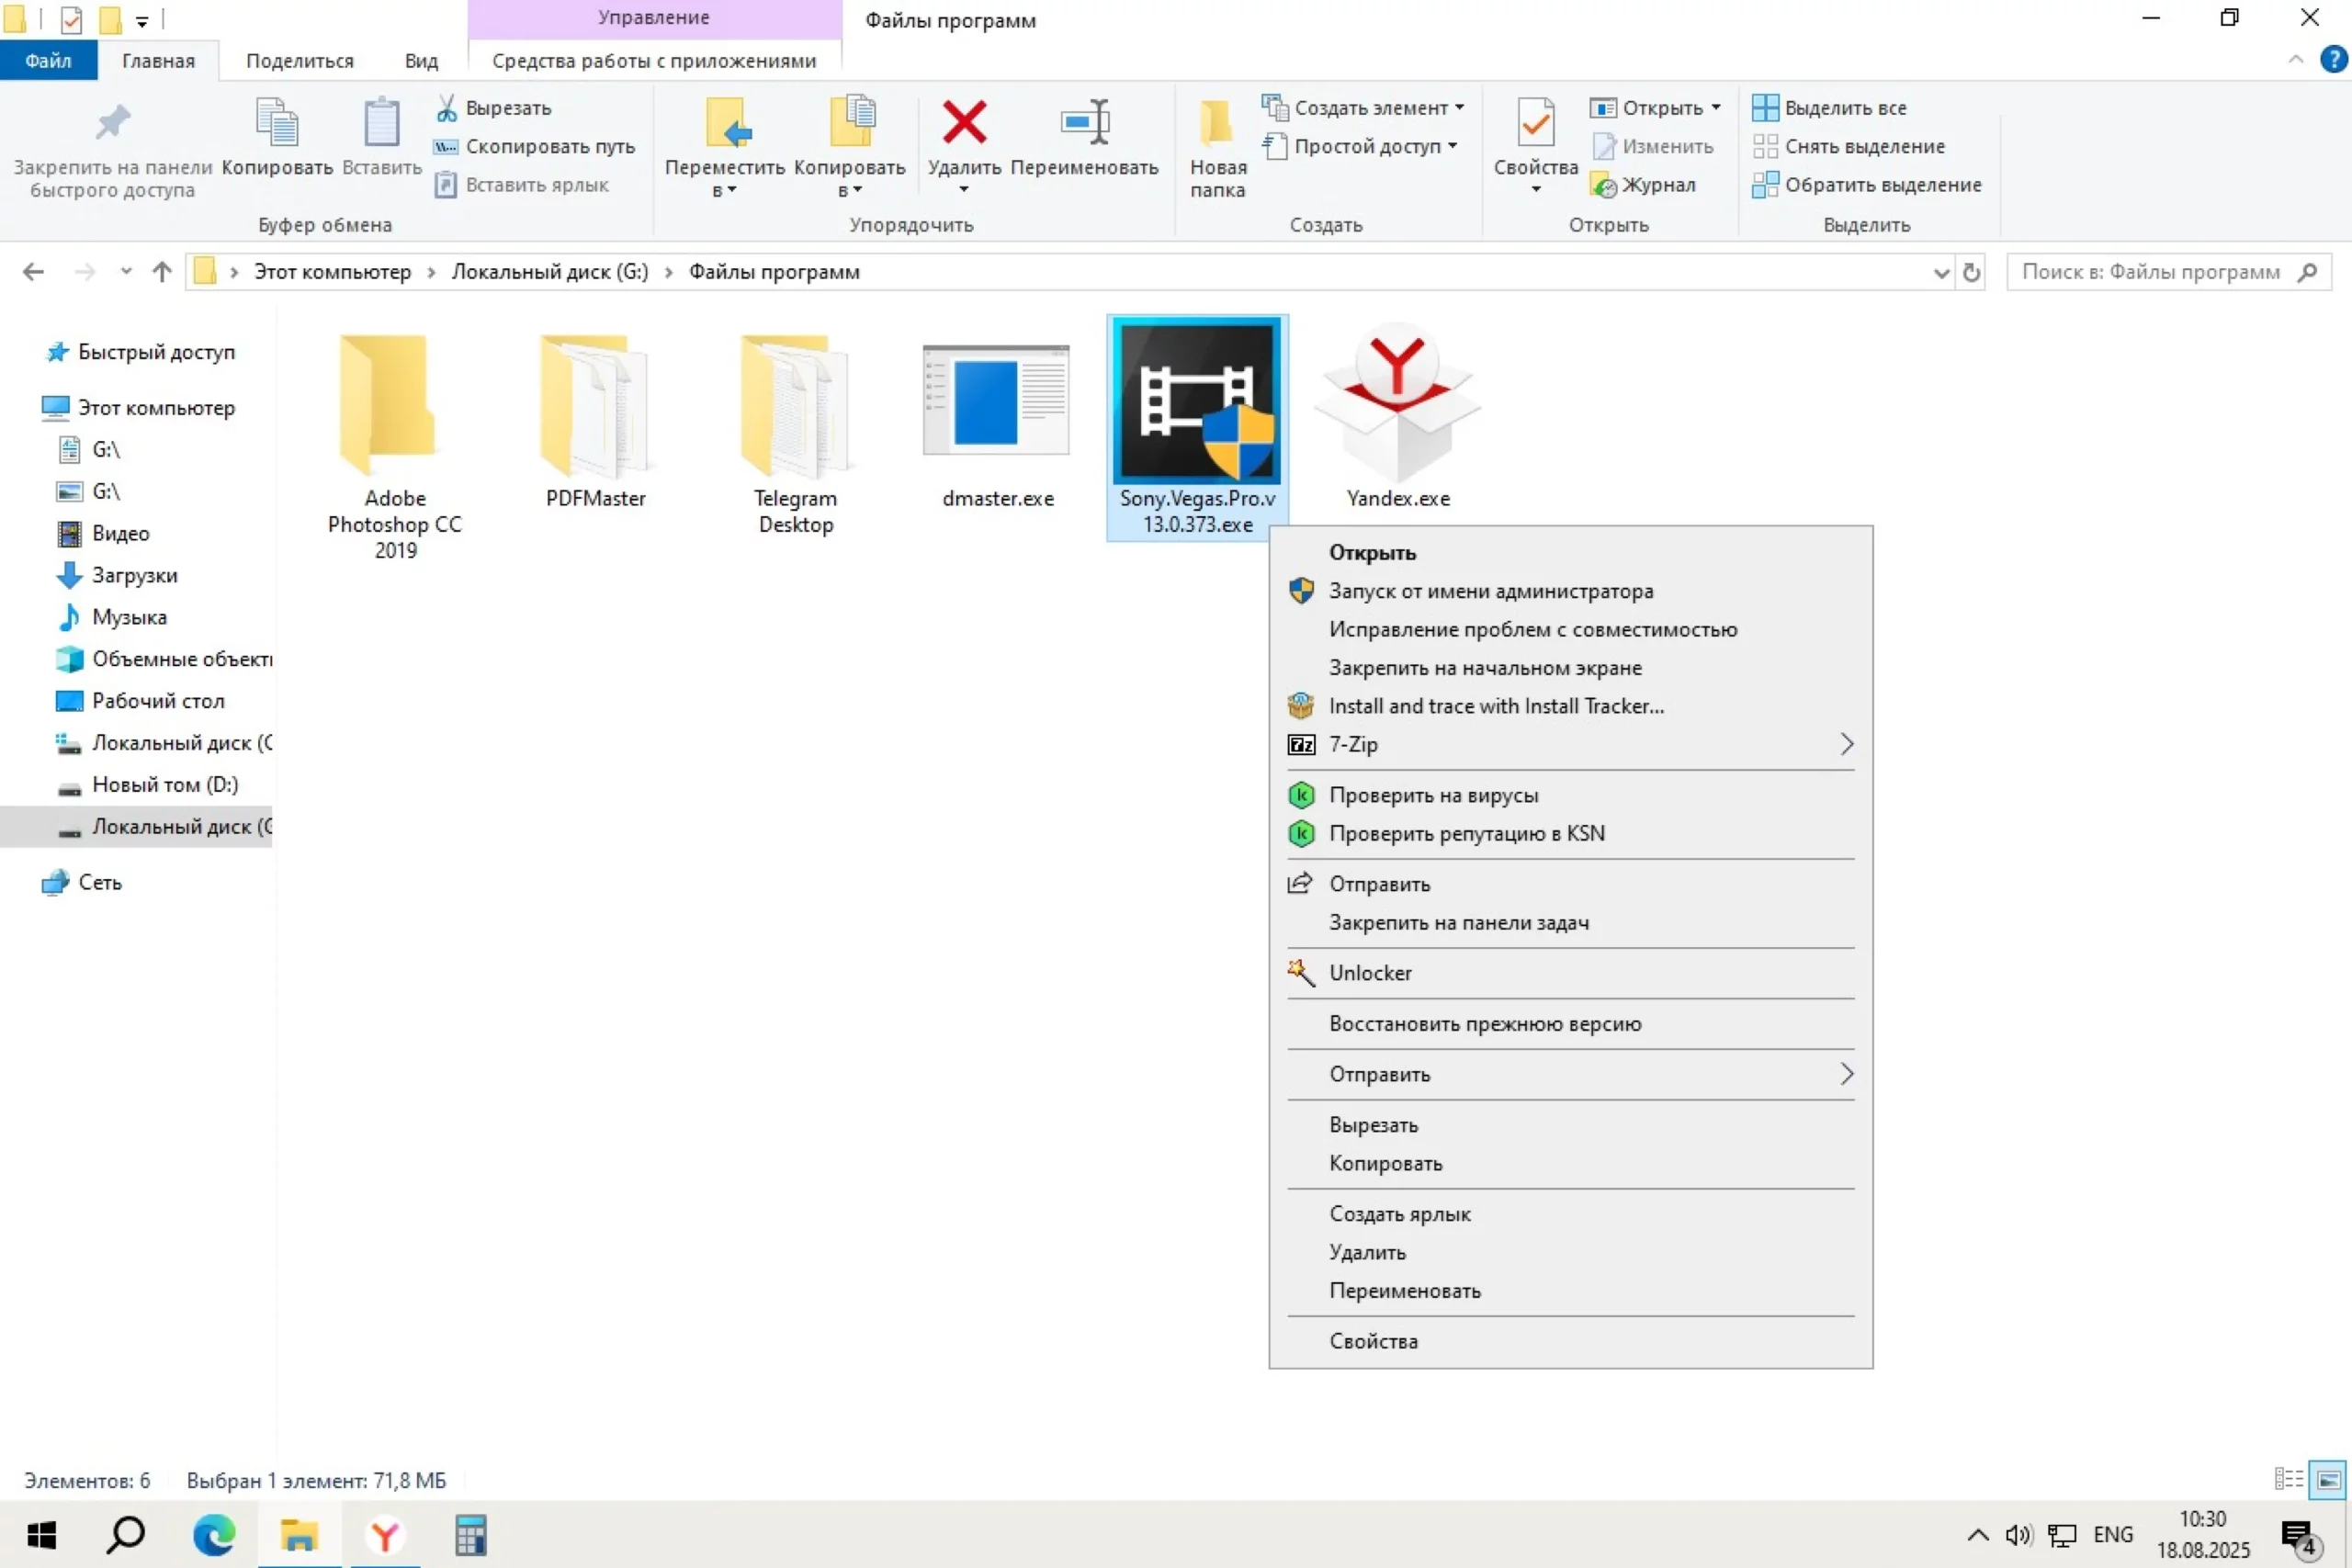Image resolution: width=2352 pixels, height=1568 pixels.
Task: Choose Run as administrator in the context menu
Action: tap(1490, 591)
